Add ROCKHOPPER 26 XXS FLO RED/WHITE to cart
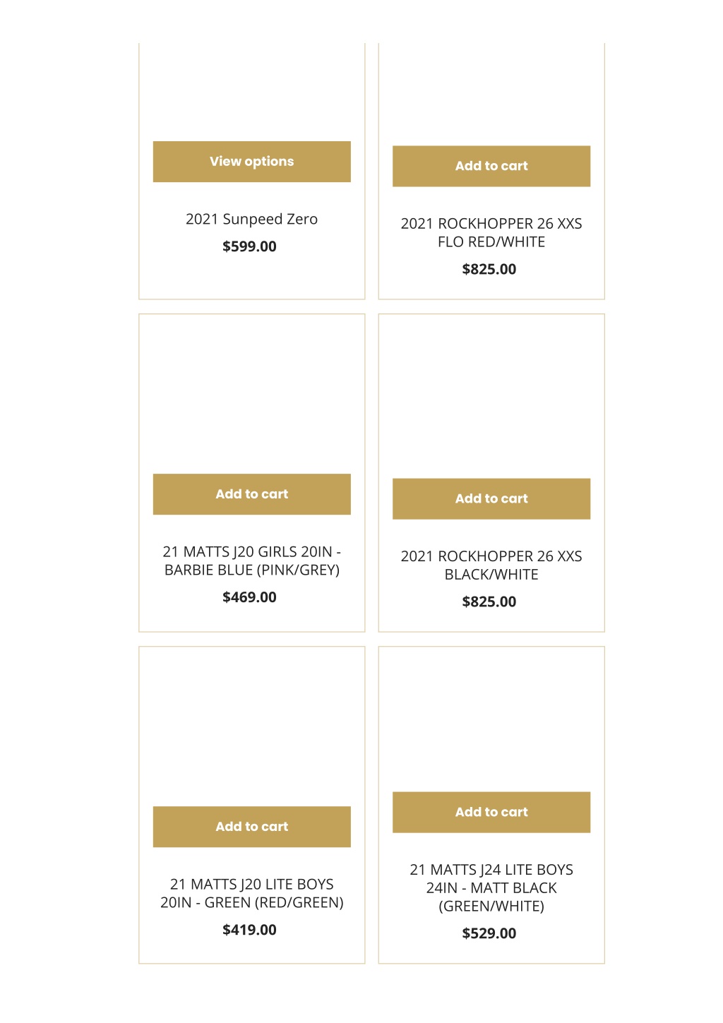The image size is (723, 1023). coord(491,167)
